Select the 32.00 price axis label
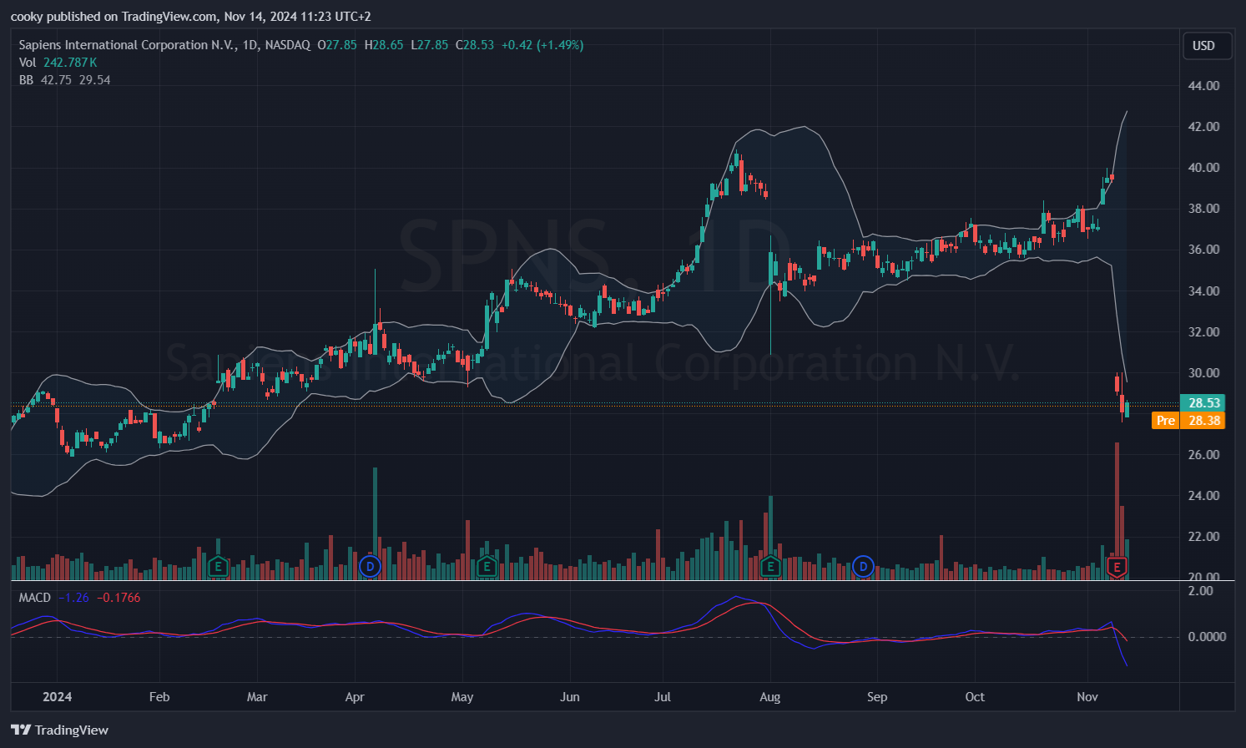Viewport: 1246px width, 748px height. click(x=1203, y=332)
